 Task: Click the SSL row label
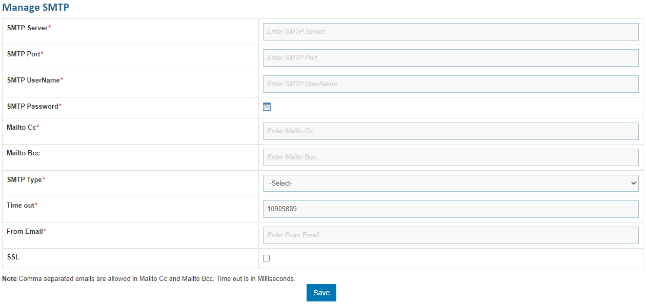(12, 257)
